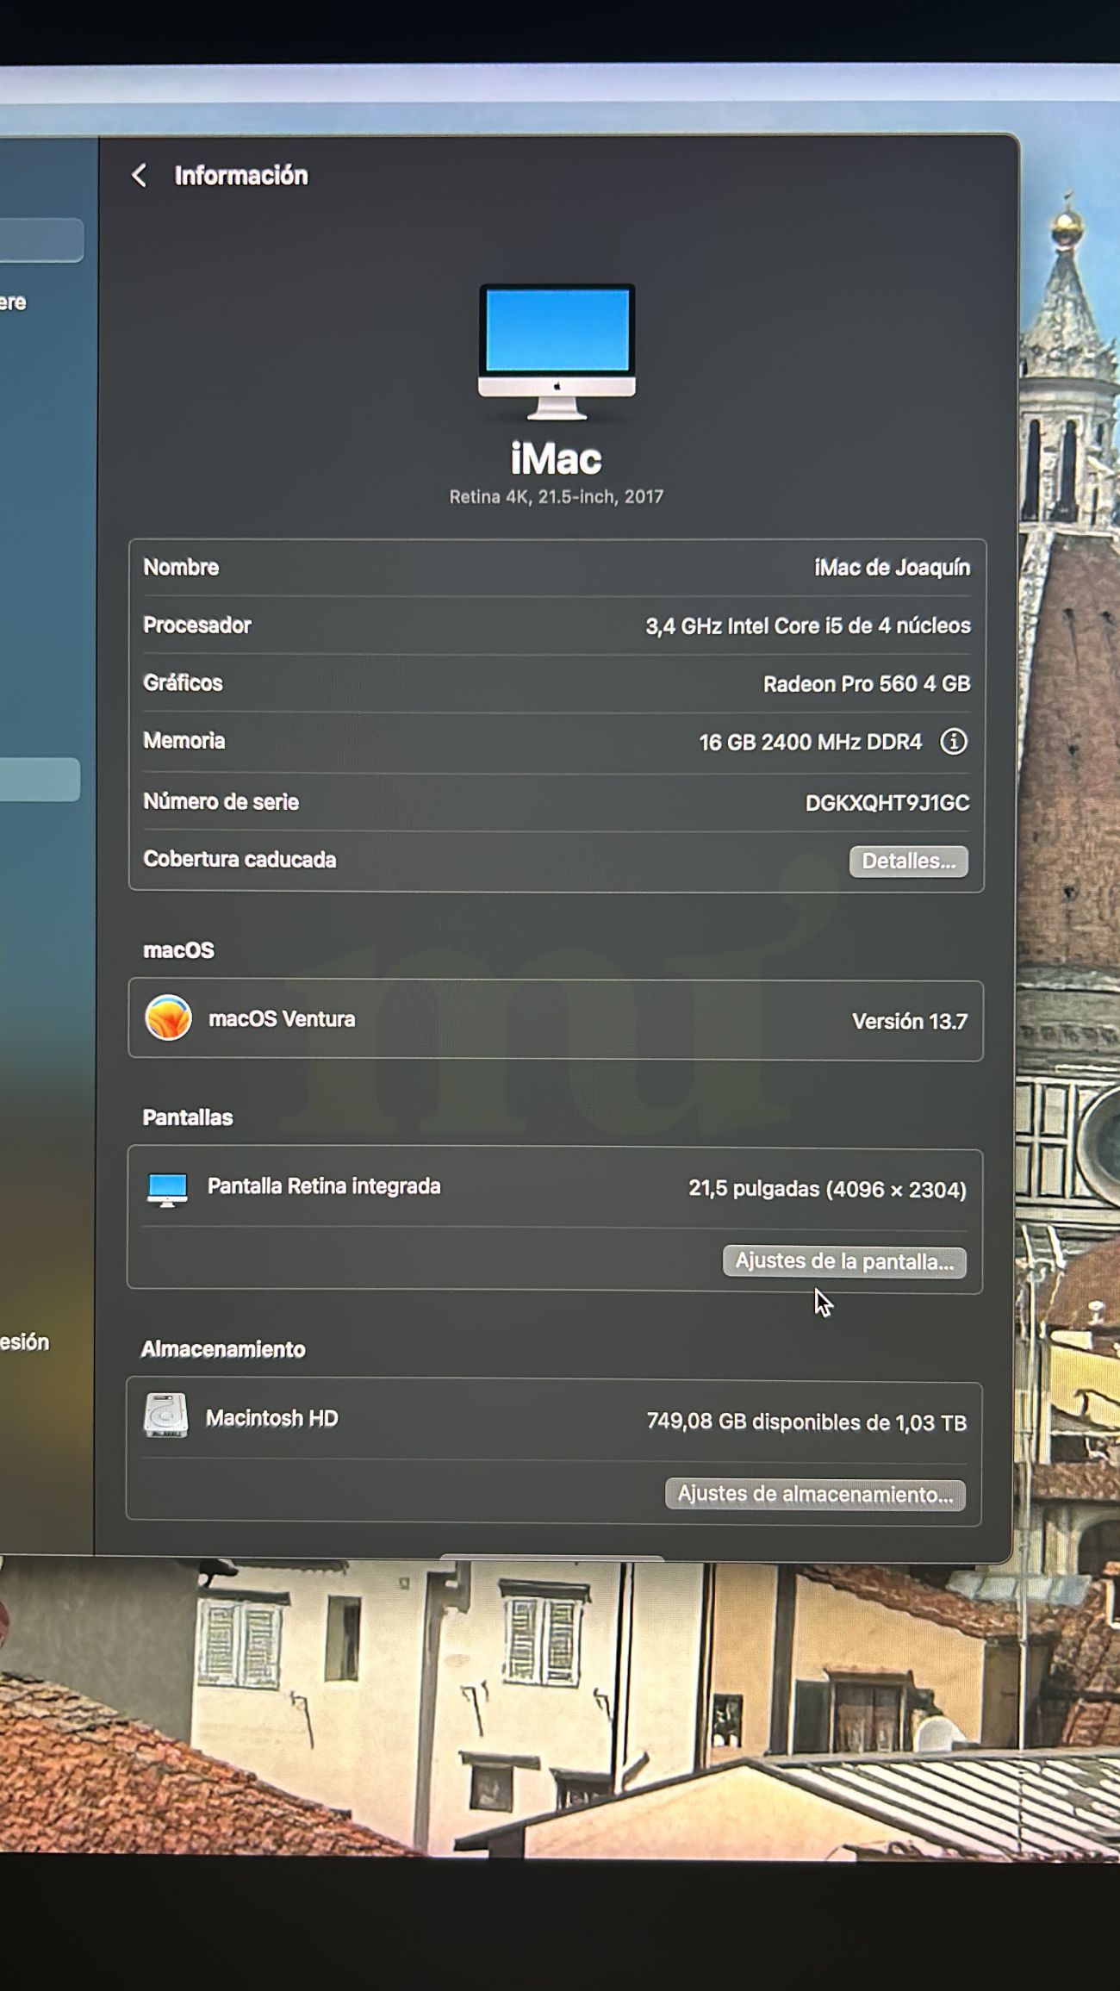Open Ajustes de la pantalla...
The image size is (1120, 1991).
[843, 1261]
